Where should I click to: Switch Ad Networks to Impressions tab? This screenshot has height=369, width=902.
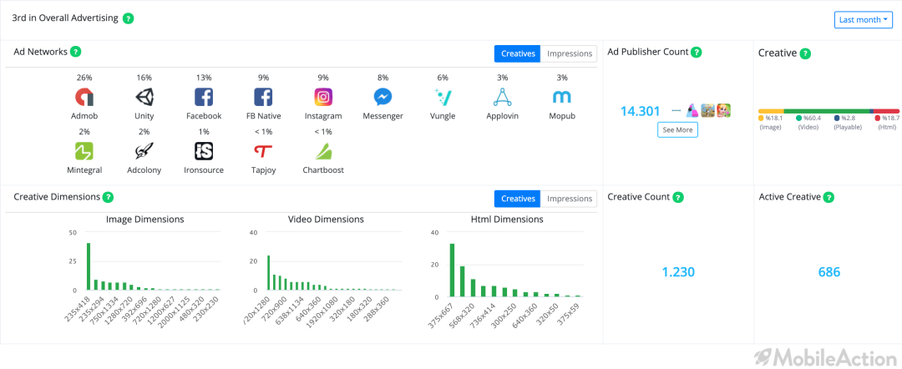569,53
